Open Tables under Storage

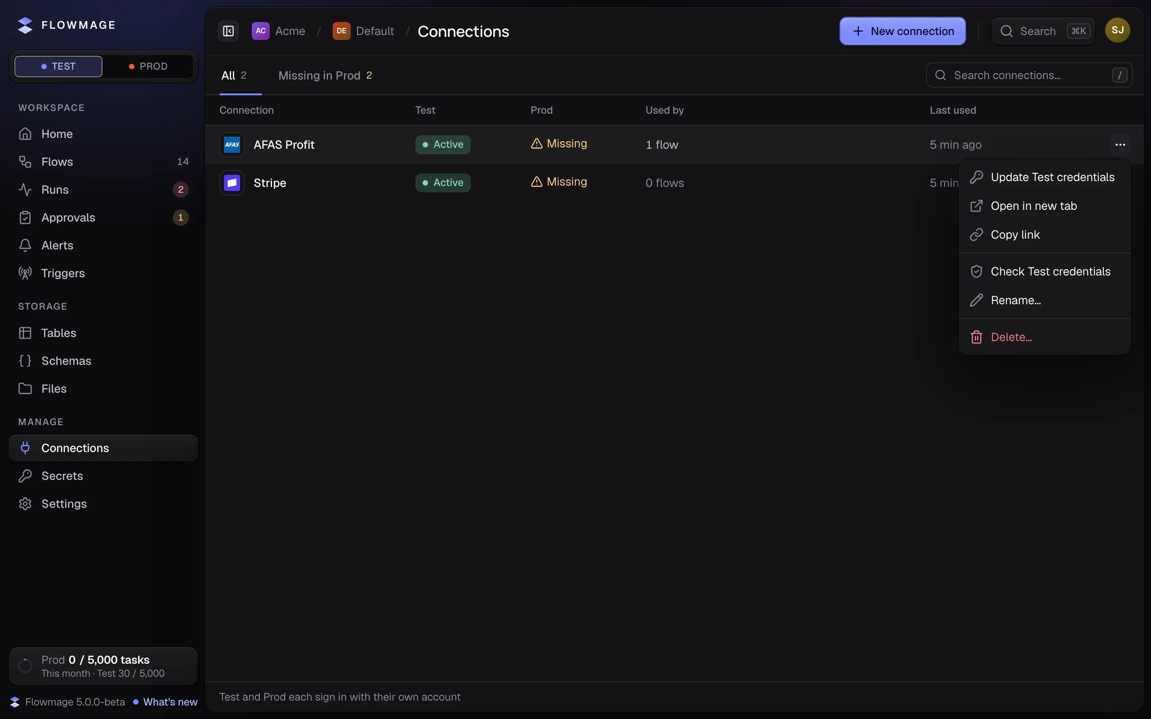pyautogui.click(x=103, y=333)
